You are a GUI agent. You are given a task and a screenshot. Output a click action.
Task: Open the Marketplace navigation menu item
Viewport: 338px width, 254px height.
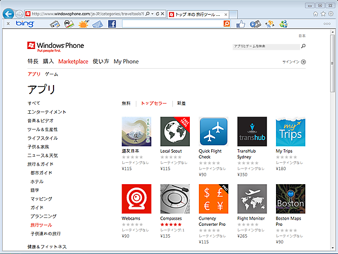click(x=73, y=61)
